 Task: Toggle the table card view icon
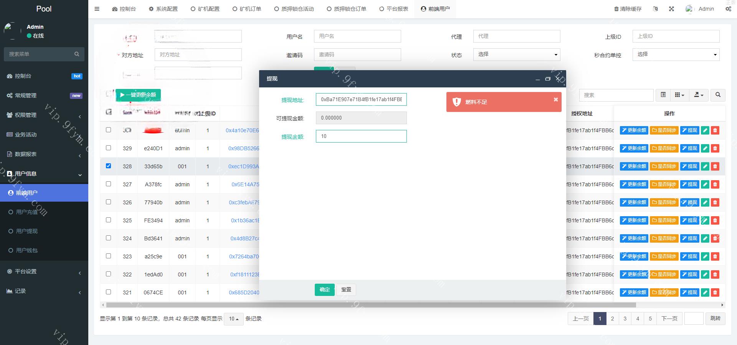point(663,95)
